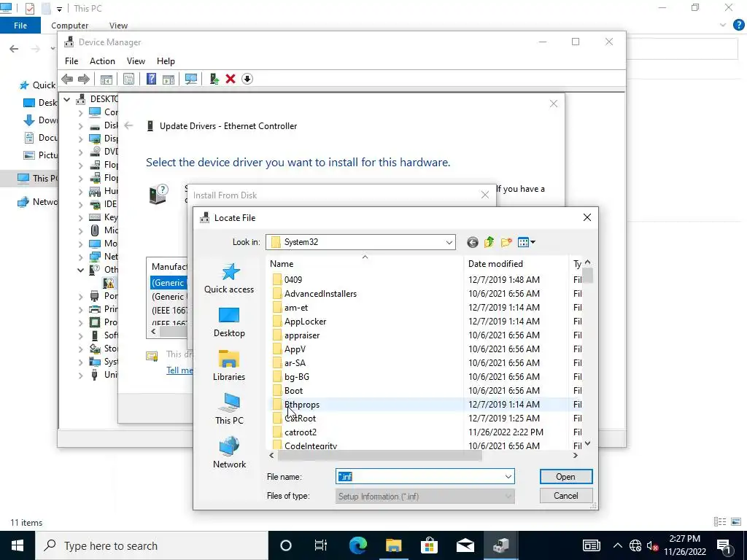747x560 pixels.
Task: Open the Look in System32 dropdown
Action: point(449,242)
